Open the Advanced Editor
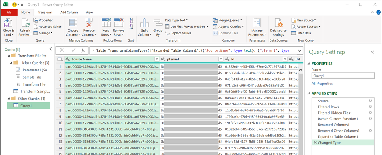The image size is (382, 155). click(47, 27)
